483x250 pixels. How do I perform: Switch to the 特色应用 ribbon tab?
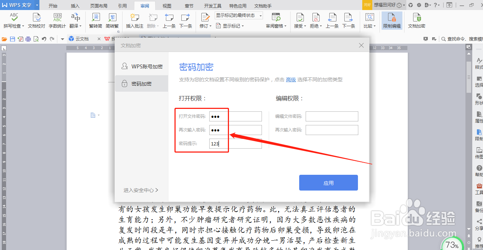(x=236, y=5)
